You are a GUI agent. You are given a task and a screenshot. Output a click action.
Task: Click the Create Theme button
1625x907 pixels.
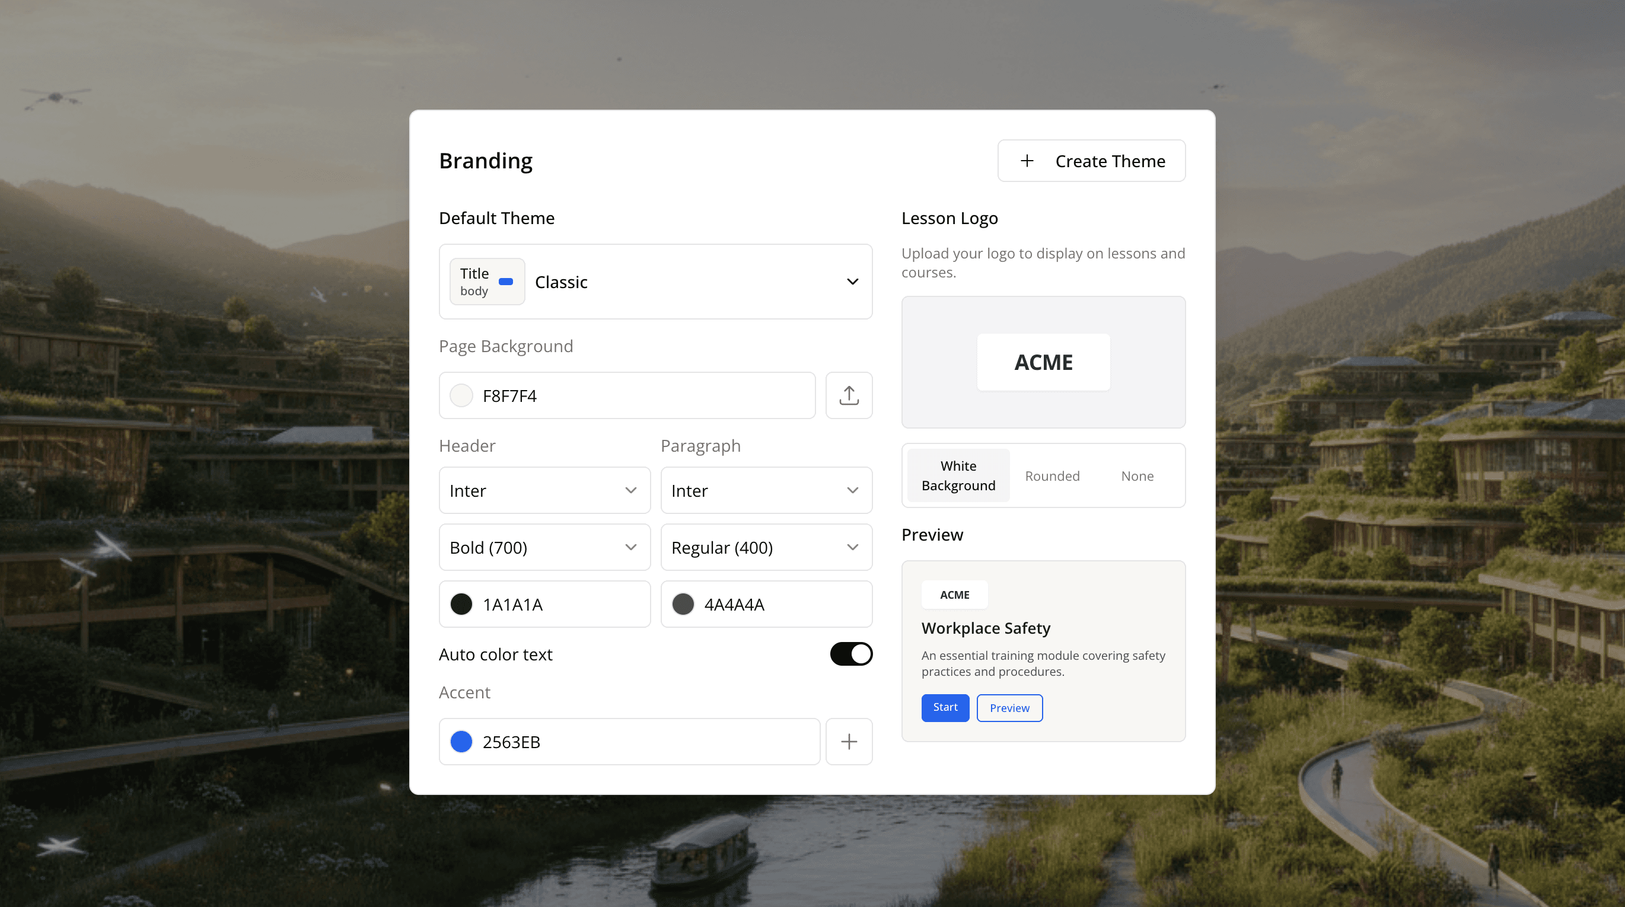1091,161
